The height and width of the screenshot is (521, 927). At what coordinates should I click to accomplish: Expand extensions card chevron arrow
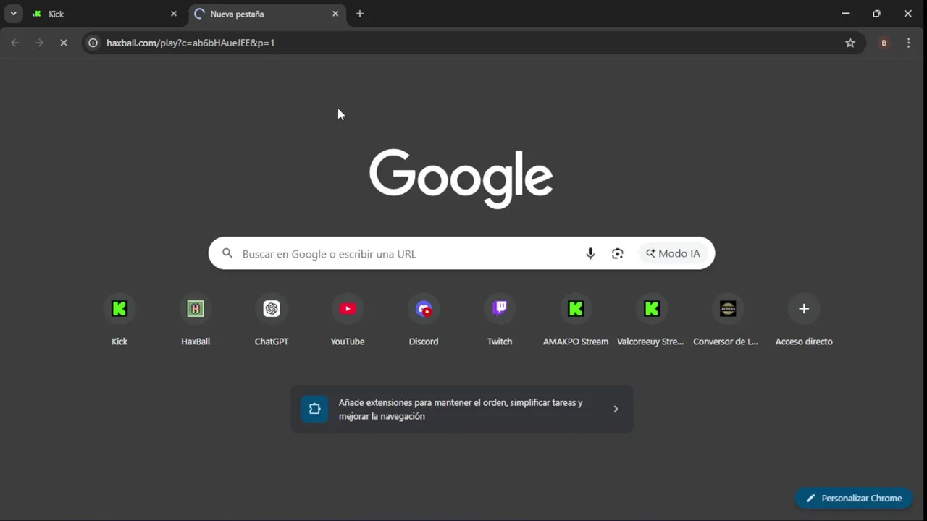(616, 409)
